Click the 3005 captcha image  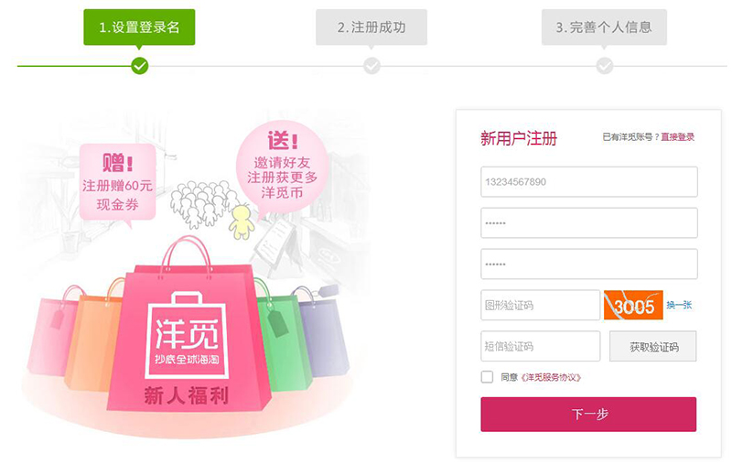click(x=633, y=305)
